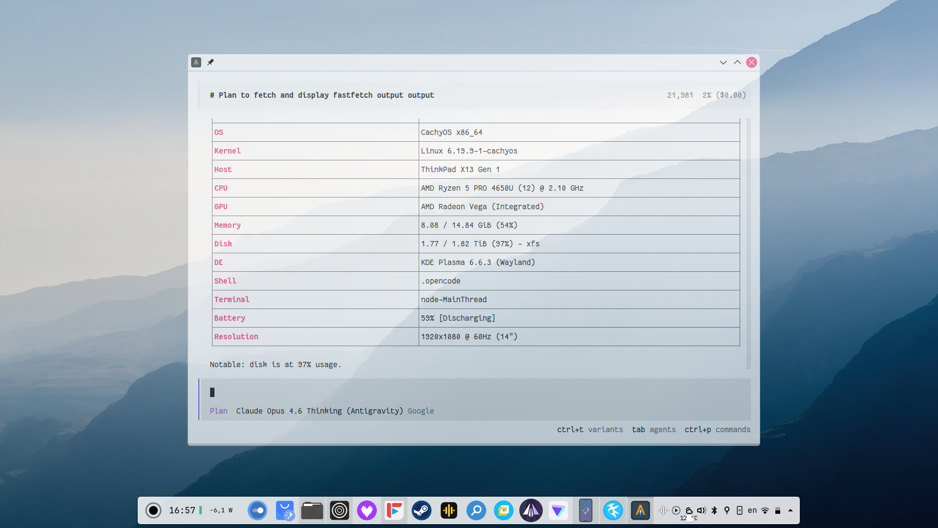Click the media play tray indicator
The image size is (938, 528).
click(x=676, y=510)
